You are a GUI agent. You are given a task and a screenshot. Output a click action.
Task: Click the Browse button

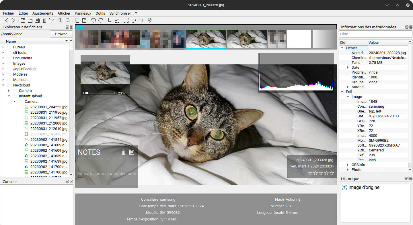61,34
